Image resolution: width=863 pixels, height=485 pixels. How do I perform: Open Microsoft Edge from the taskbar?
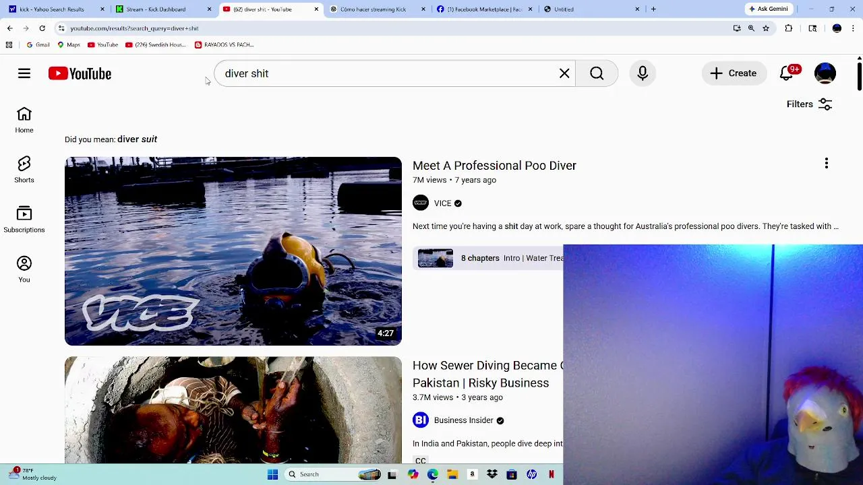coord(433,474)
